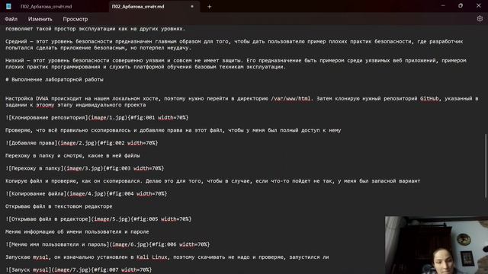Click the vertical scrollbar thumb
The height and width of the screenshot is (274, 488).
[486, 165]
